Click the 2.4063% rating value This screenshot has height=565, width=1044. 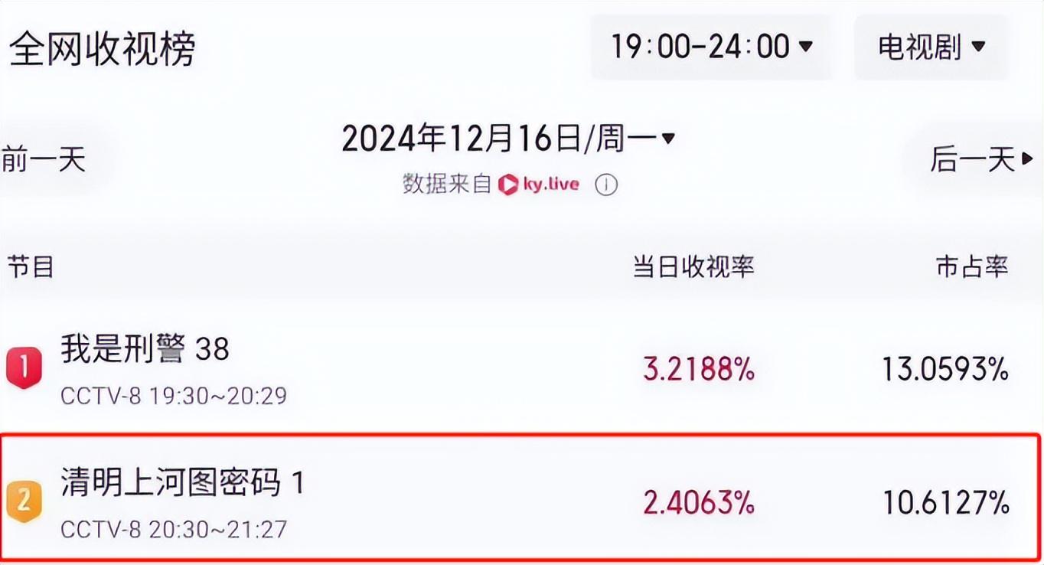[699, 503]
